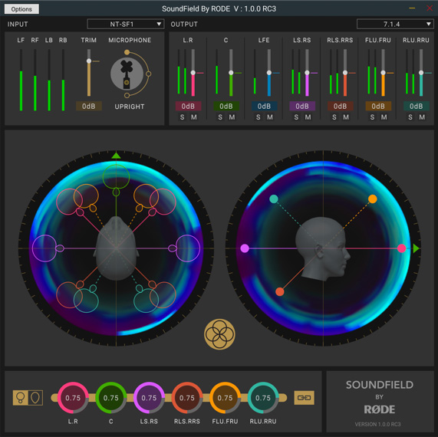Screen dimensions: 438x437
Task: Solo the C output channel
Action: 220,117
